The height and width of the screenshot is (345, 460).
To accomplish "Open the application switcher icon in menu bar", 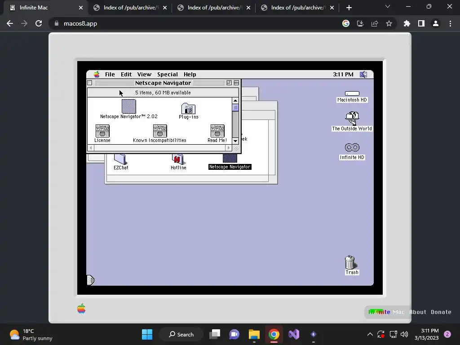I will (x=363, y=75).
